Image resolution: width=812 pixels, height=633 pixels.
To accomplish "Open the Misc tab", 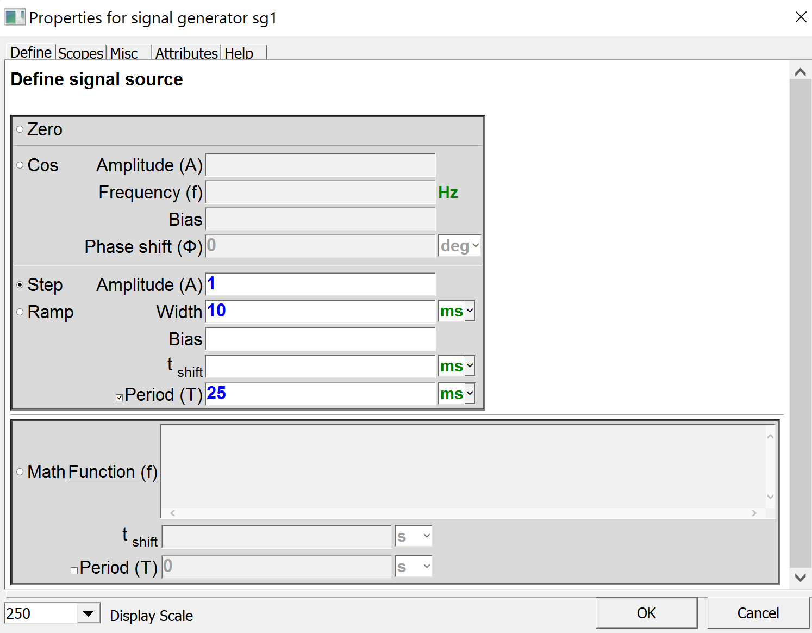I will [124, 53].
